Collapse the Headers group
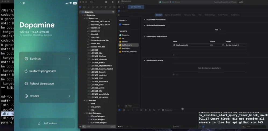 tap(84, 101)
